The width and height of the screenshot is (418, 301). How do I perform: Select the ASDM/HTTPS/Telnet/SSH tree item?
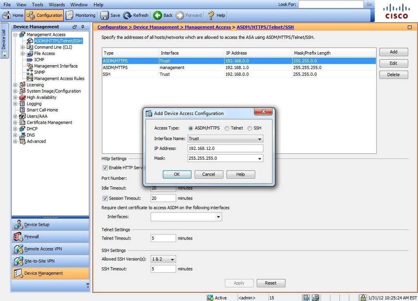tap(58, 41)
